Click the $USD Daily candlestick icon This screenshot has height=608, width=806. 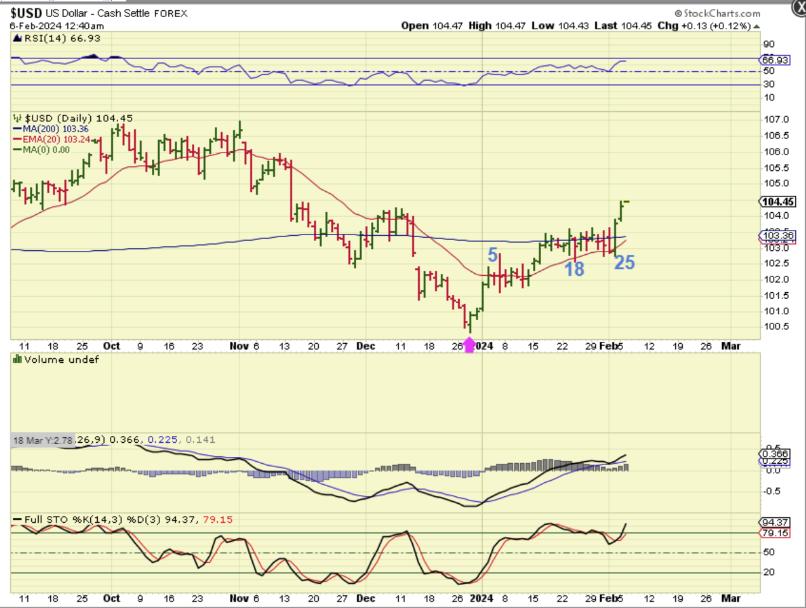17,118
